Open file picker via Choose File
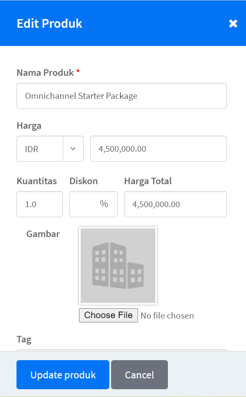The height and width of the screenshot is (397, 246). (108, 315)
